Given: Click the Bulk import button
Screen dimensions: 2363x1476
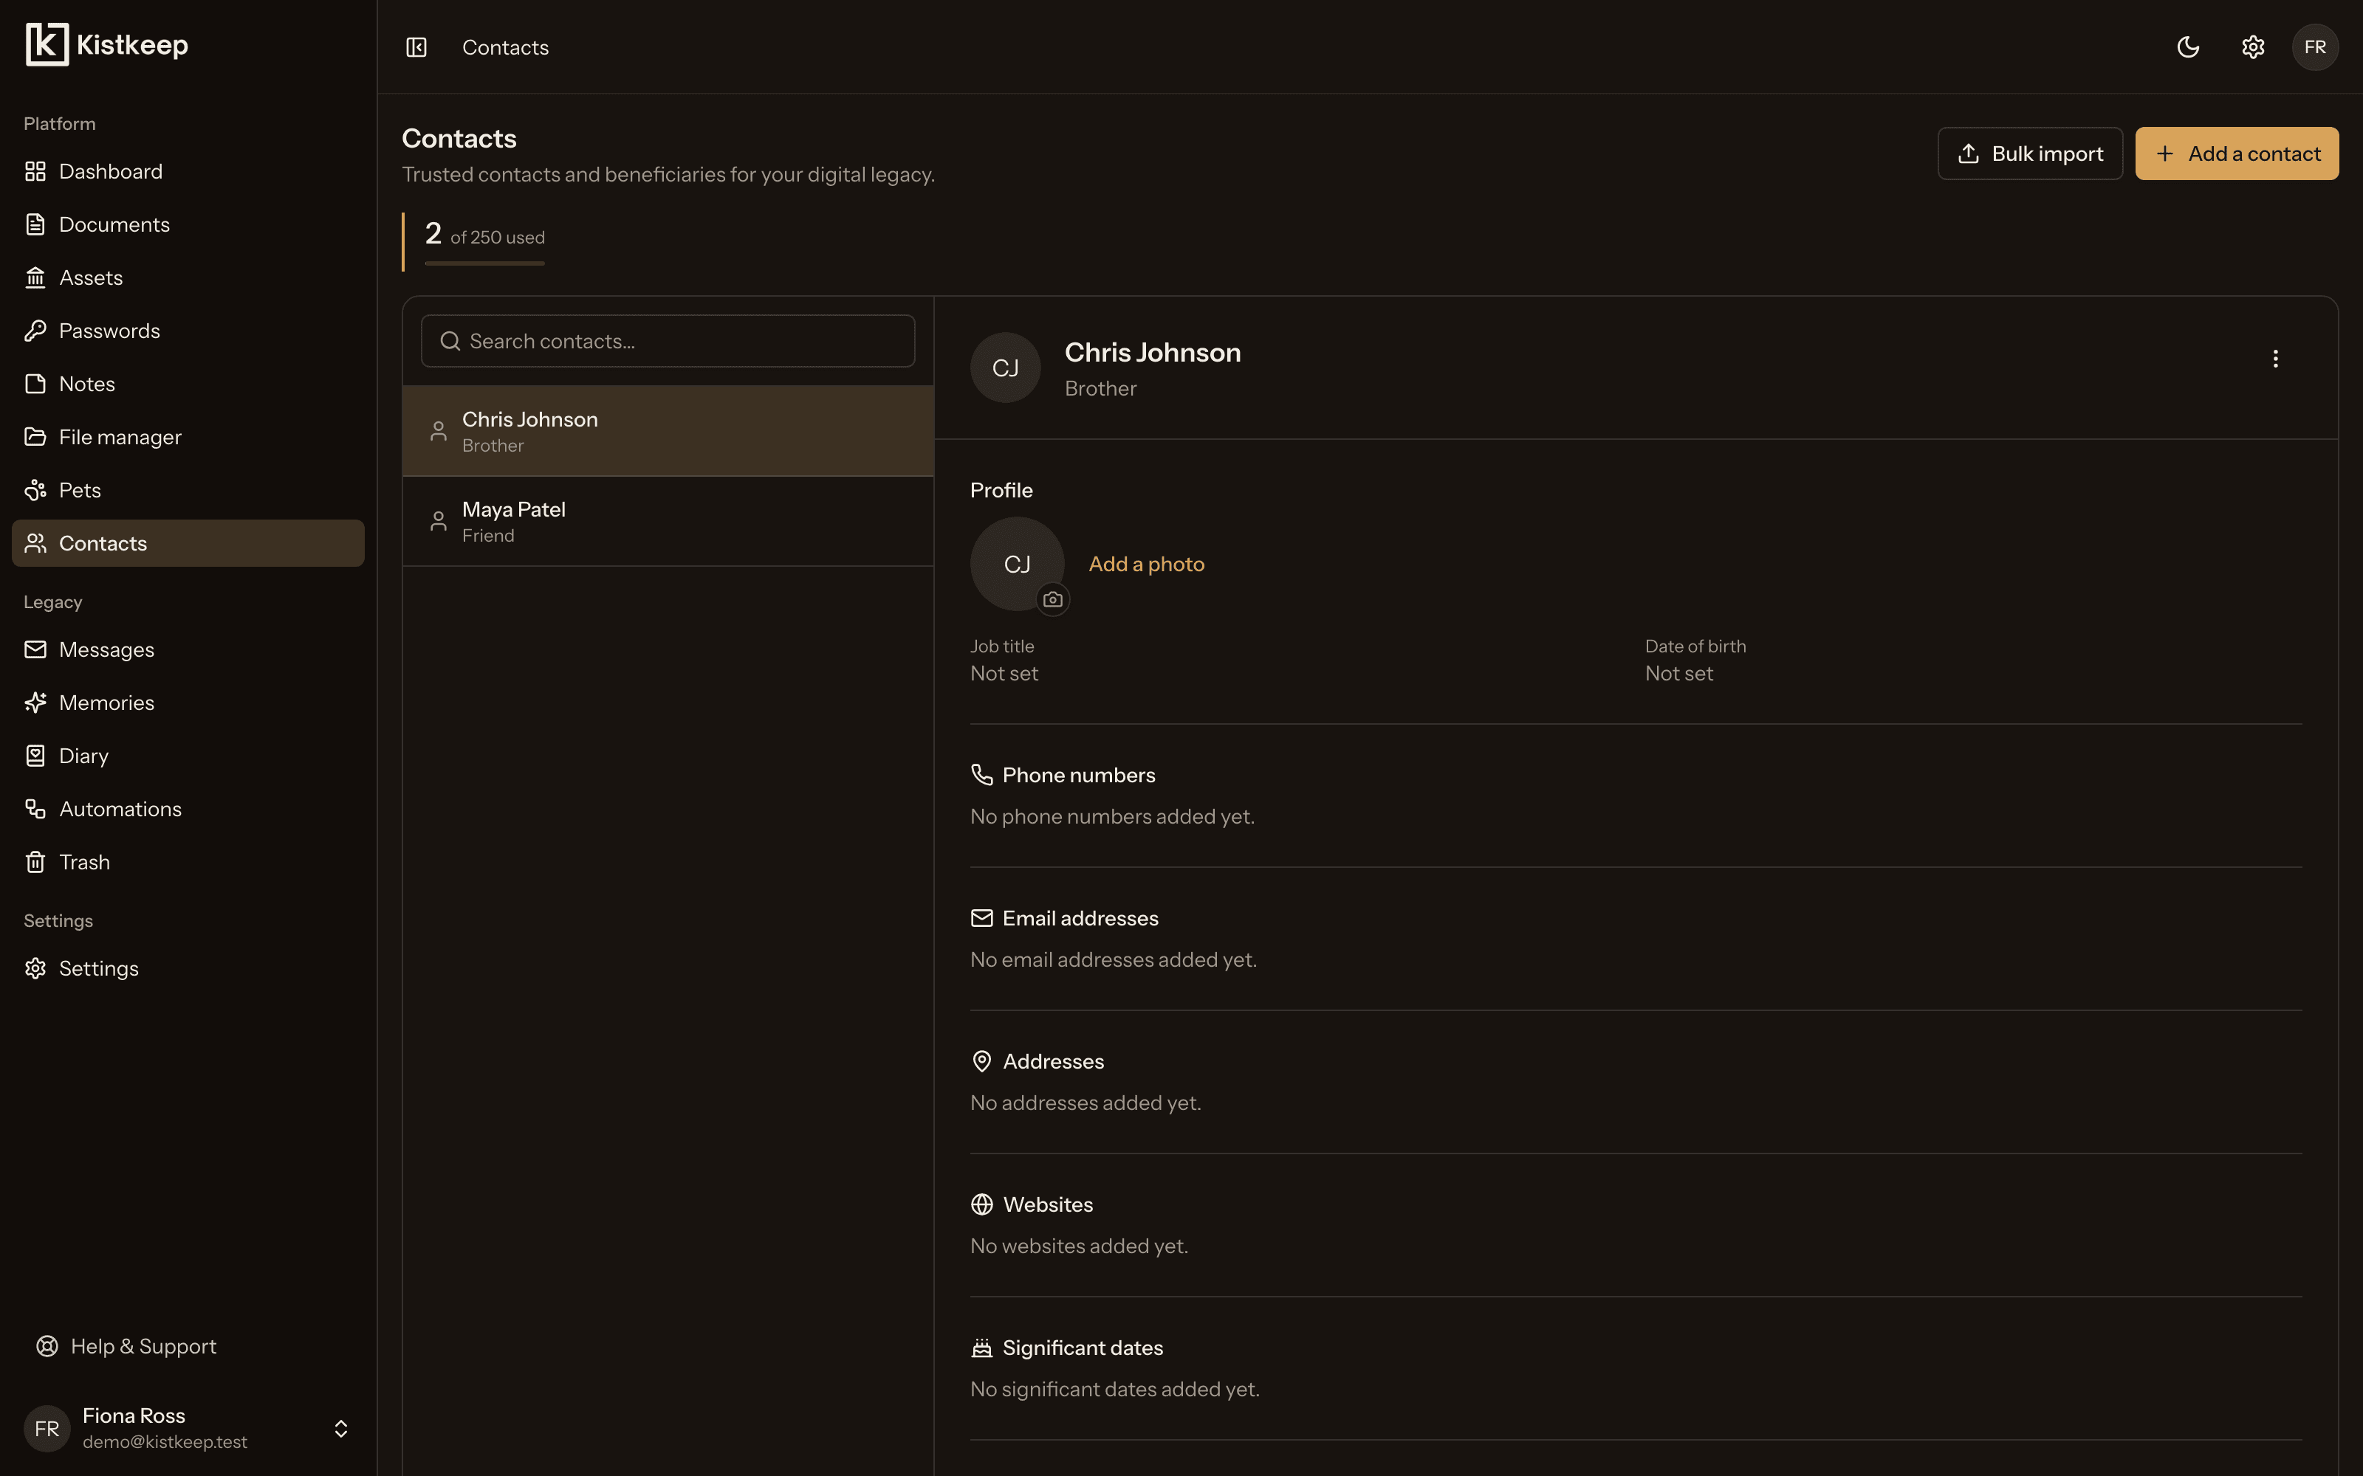Looking at the screenshot, I should (x=2030, y=154).
